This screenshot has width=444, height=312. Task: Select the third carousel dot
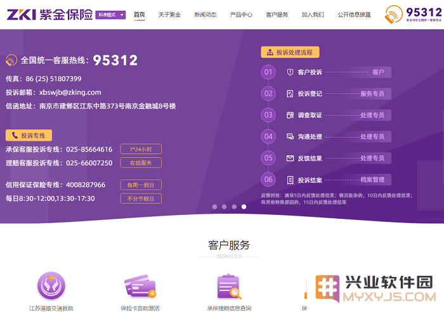(x=234, y=207)
